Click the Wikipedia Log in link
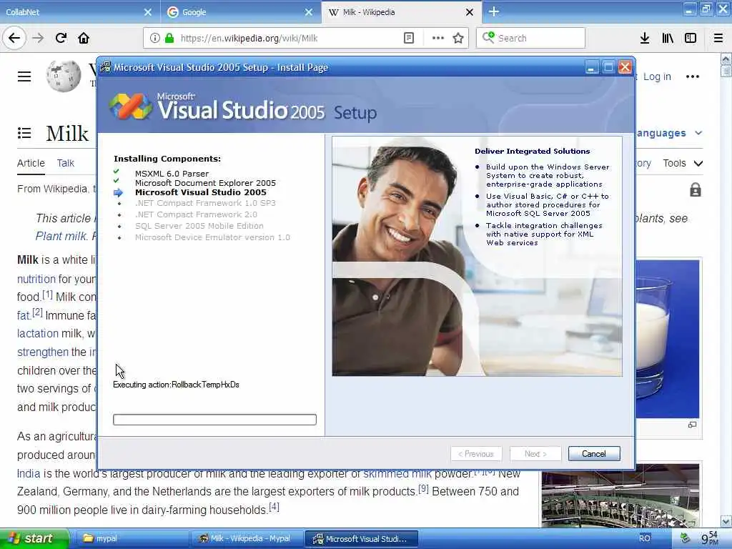Screen dimensions: 732x549 (x=657, y=76)
